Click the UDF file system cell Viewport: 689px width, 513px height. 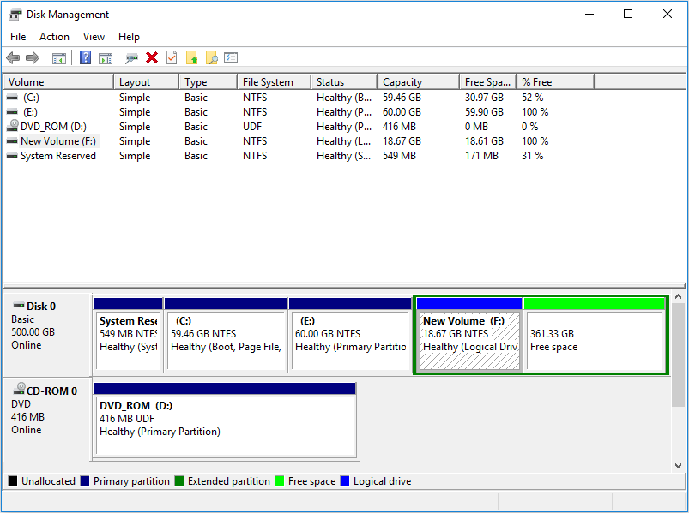pos(252,127)
